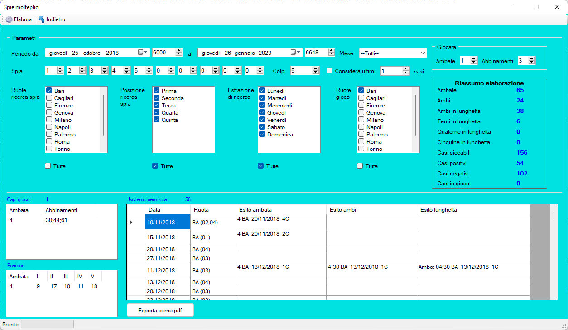The height and width of the screenshot is (330, 568).
Task: Go back with the Indietro arrow
Action: coord(52,19)
